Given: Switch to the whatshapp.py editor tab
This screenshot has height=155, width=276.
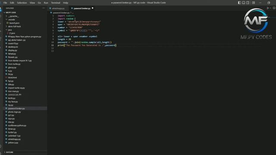Looking at the screenshot, I should pyautogui.click(x=58, y=9).
